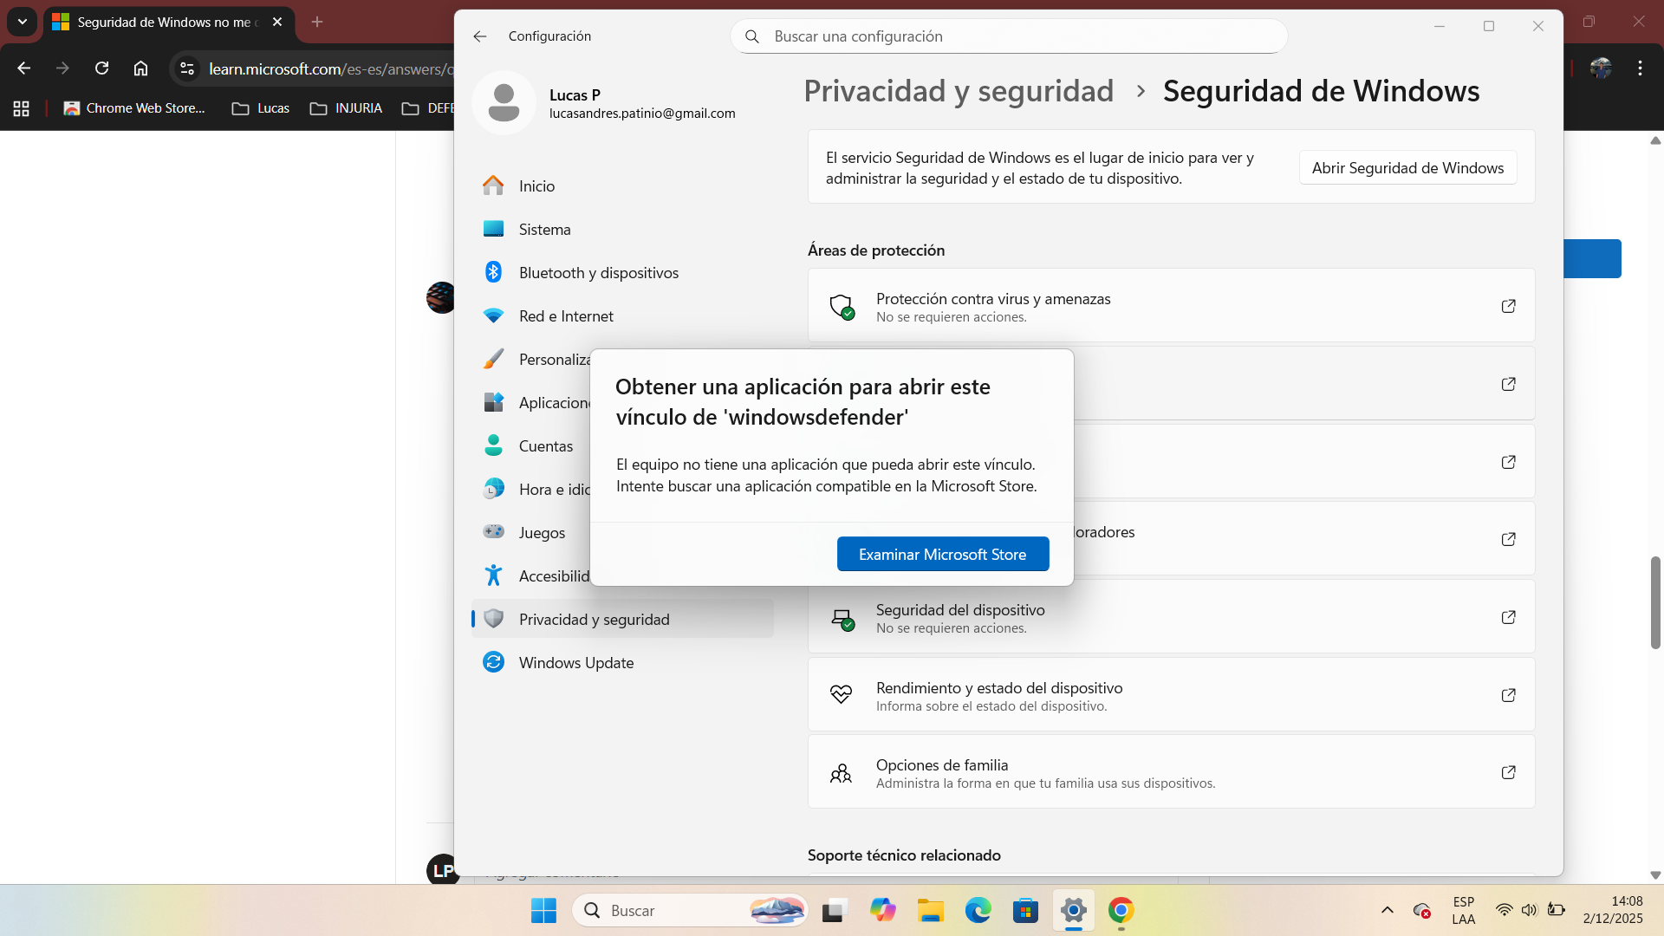Click the scrollbar down arrow
The image size is (1664, 936).
(x=1655, y=874)
